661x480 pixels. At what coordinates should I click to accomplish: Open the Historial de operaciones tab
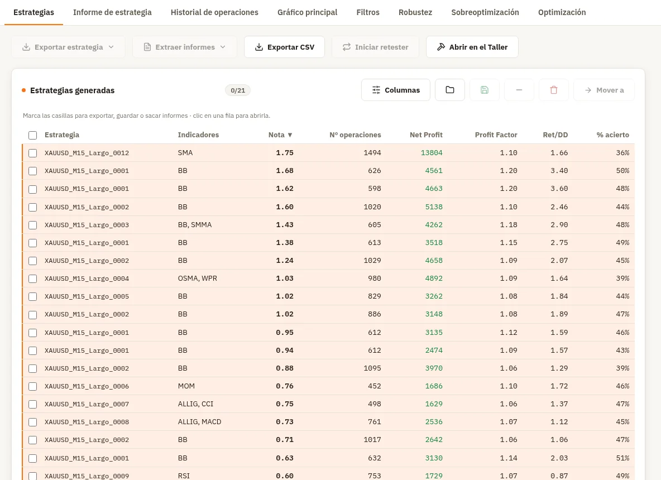(214, 12)
